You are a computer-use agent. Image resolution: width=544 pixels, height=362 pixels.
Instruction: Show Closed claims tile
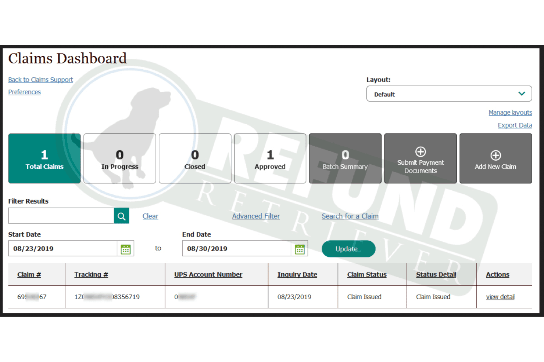[x=195, y=158]
